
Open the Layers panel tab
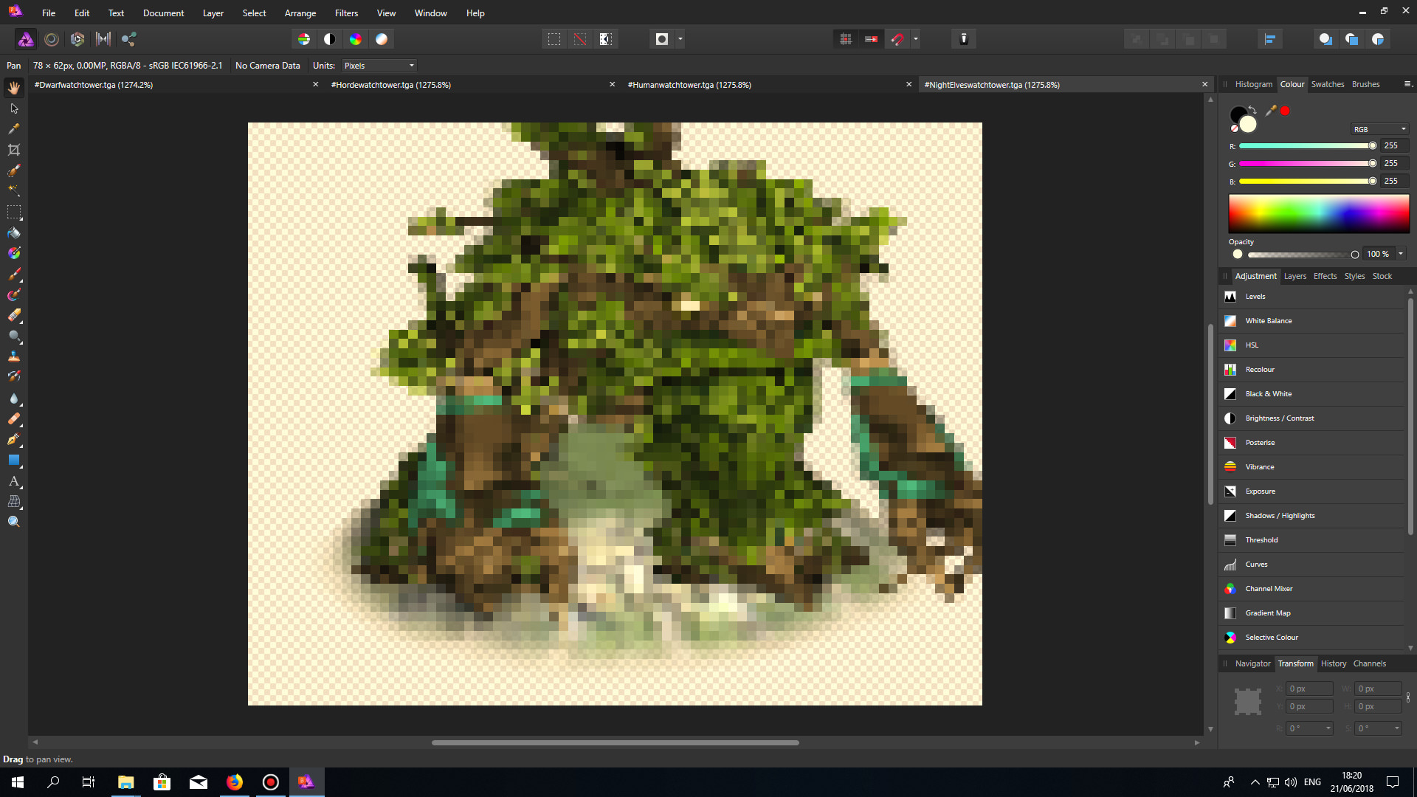coord(1294,276)
